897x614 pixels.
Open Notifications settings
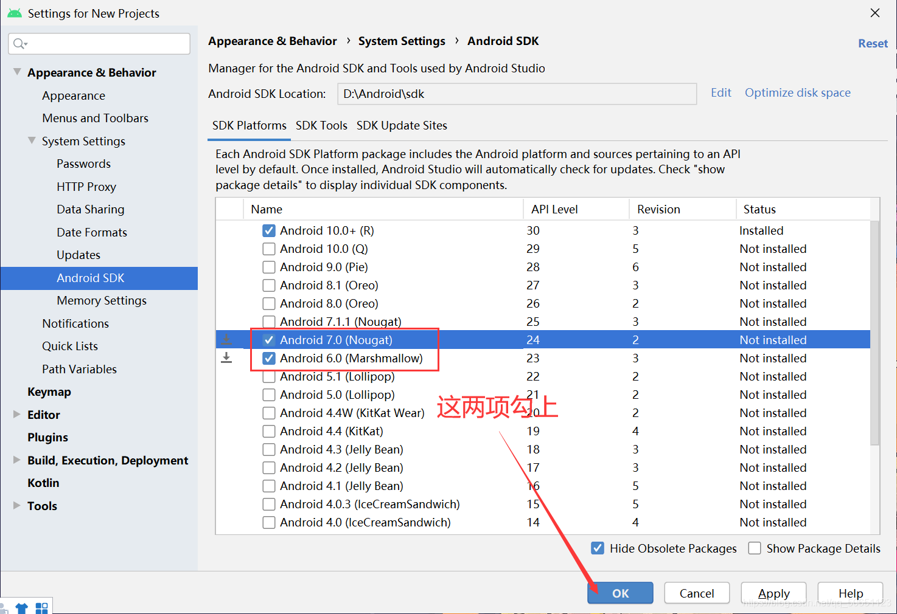tap(75, 323)
